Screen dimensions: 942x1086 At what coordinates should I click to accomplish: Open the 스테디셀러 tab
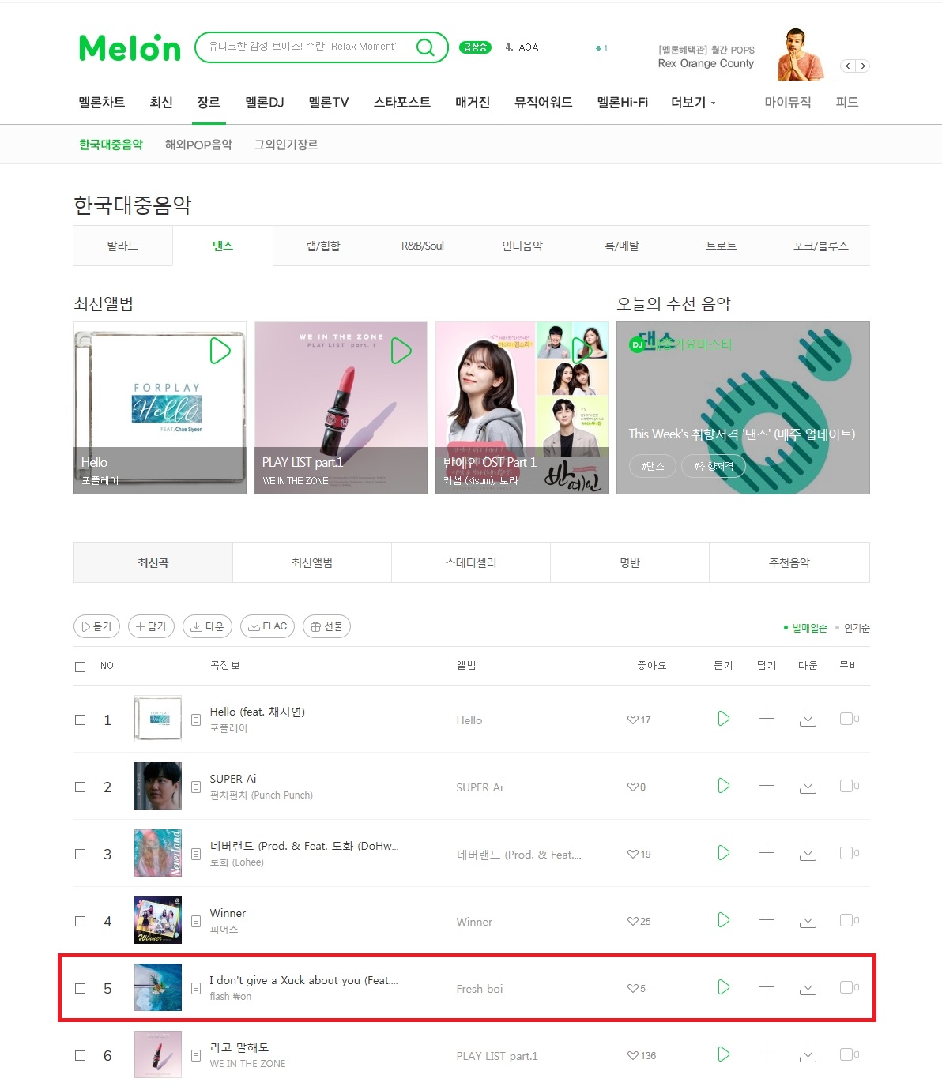pyautogui.click(x=471, y=562)
